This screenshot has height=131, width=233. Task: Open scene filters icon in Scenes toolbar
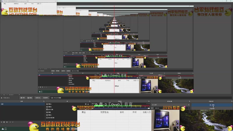pyautogui.click(x=7, y=122)
